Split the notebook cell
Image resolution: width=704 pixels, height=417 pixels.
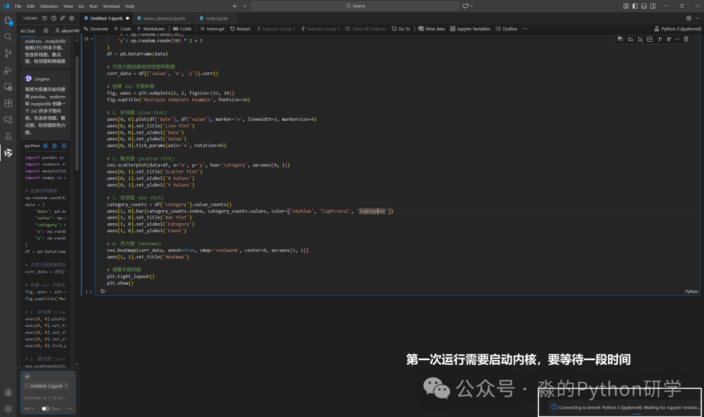pos(649,39)
